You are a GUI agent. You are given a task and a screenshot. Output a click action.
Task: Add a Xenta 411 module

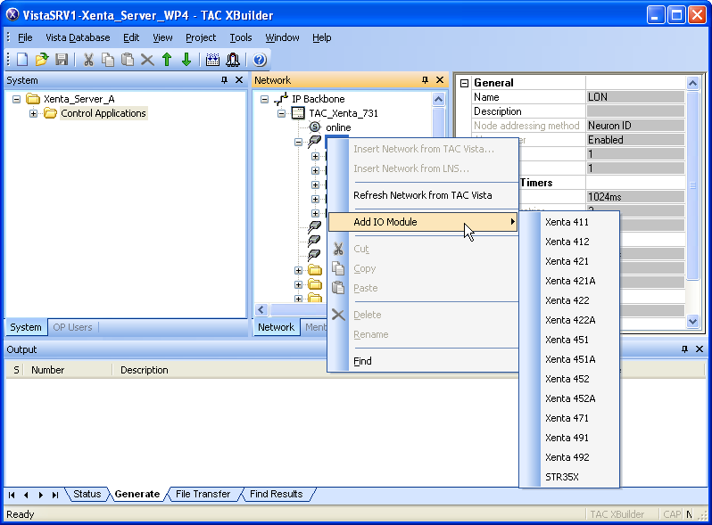pos(569,222)
